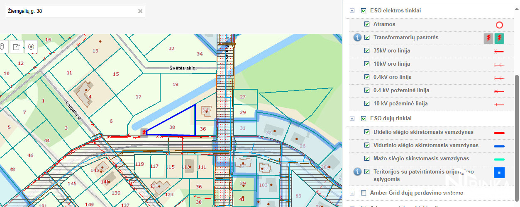The height and width of the screenshot is (207, 520).
Task: Clear the address search field with X
Action: coord(140,11)
